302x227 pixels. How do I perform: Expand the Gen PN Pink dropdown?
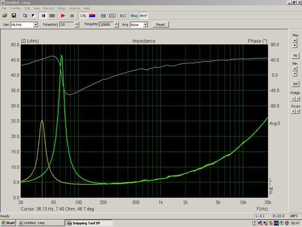click(36, 25)
